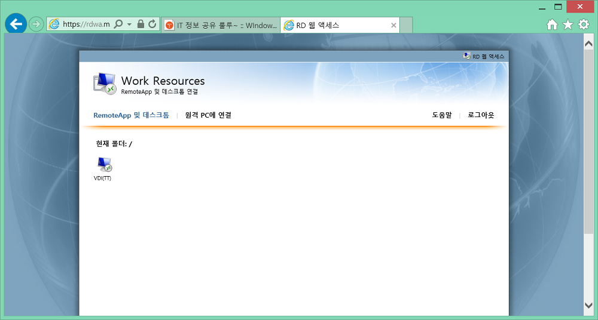Screen dimensions: 598x320
Task: Open the Tools gear menu
Action: tap(584, 24)
